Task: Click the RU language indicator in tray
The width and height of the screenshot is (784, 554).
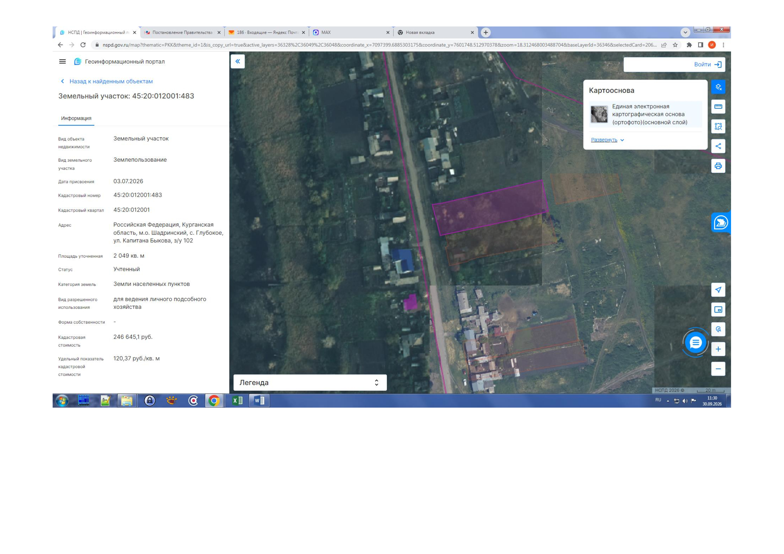Action: (658, 400)
